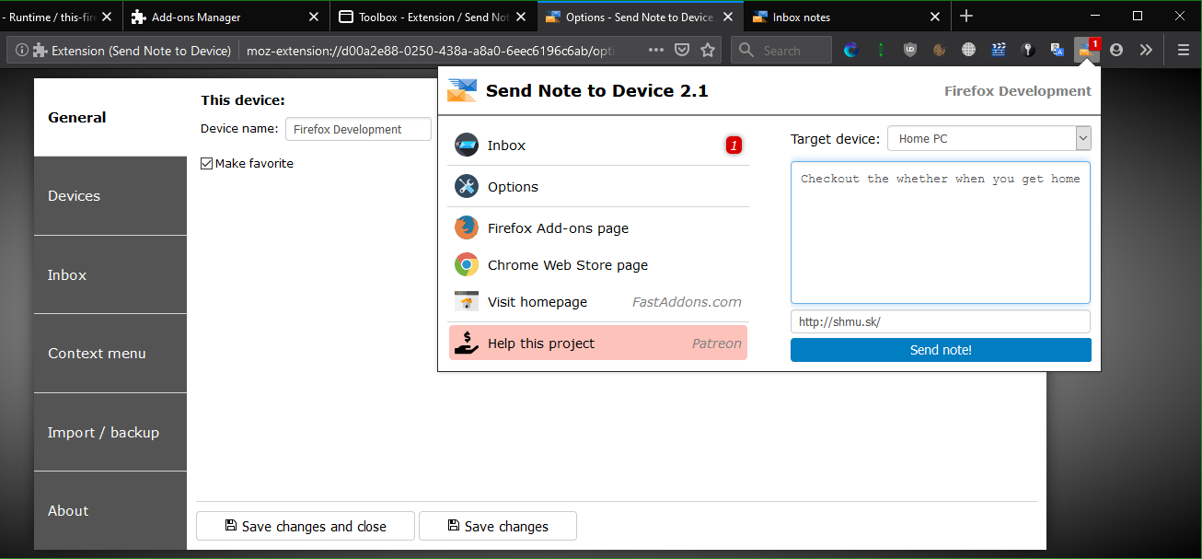Click the Device name input field

click(x=358, y=129)
